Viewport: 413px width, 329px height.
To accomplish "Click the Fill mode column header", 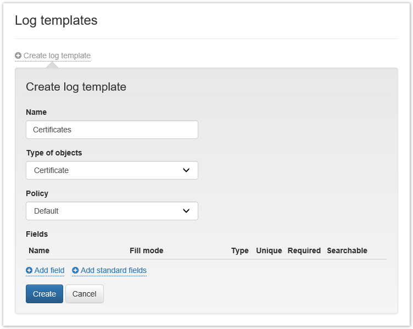I will 147,250.
